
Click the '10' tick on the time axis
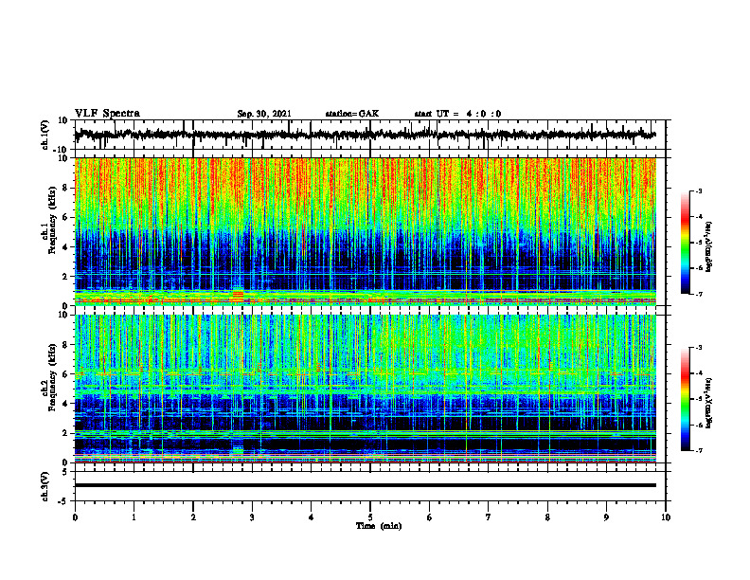(x=666, y=517)
